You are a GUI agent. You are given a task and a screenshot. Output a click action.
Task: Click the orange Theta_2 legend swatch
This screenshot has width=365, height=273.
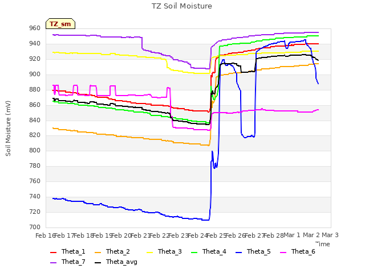click(x=98, y=253)
